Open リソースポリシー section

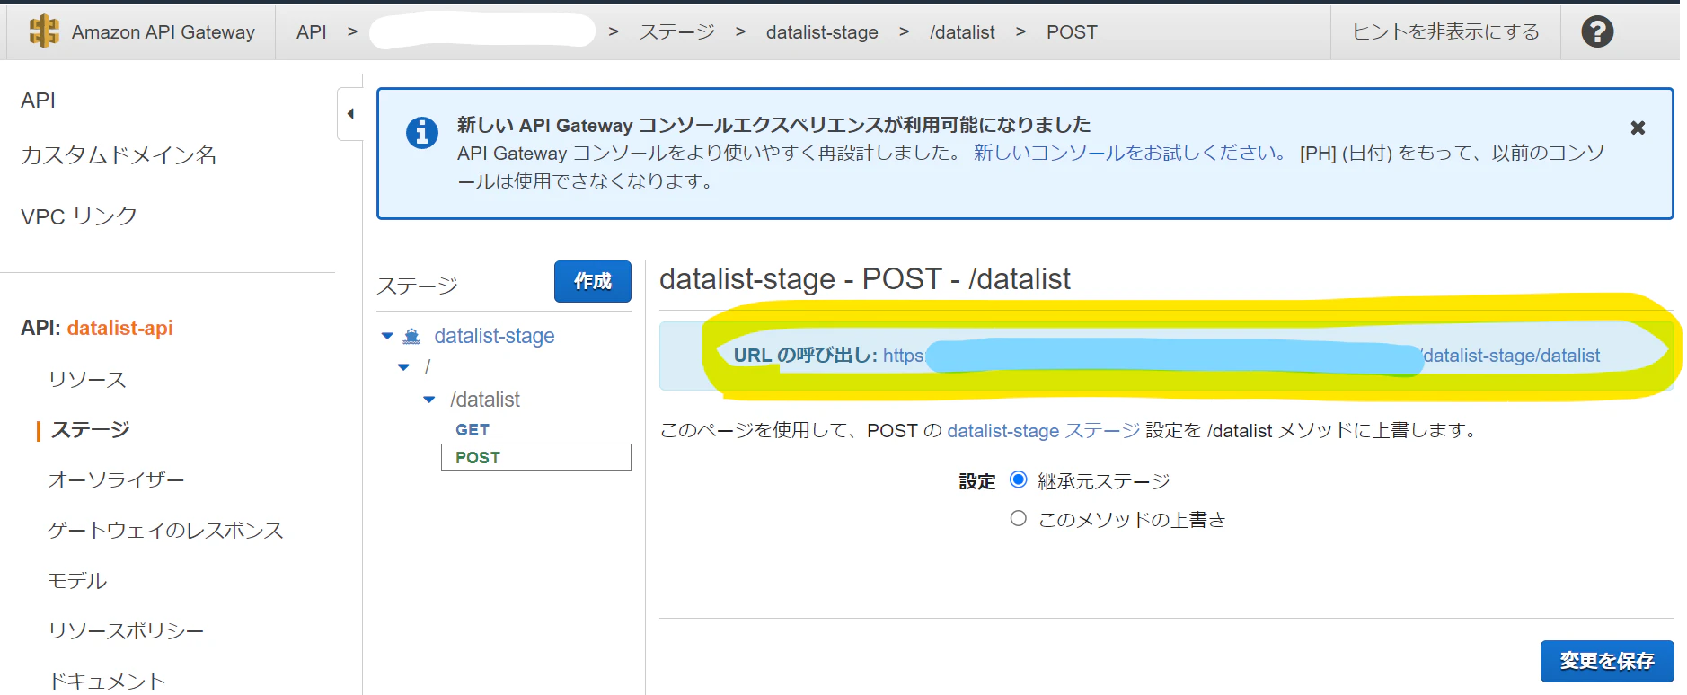(x=126, y=630)
